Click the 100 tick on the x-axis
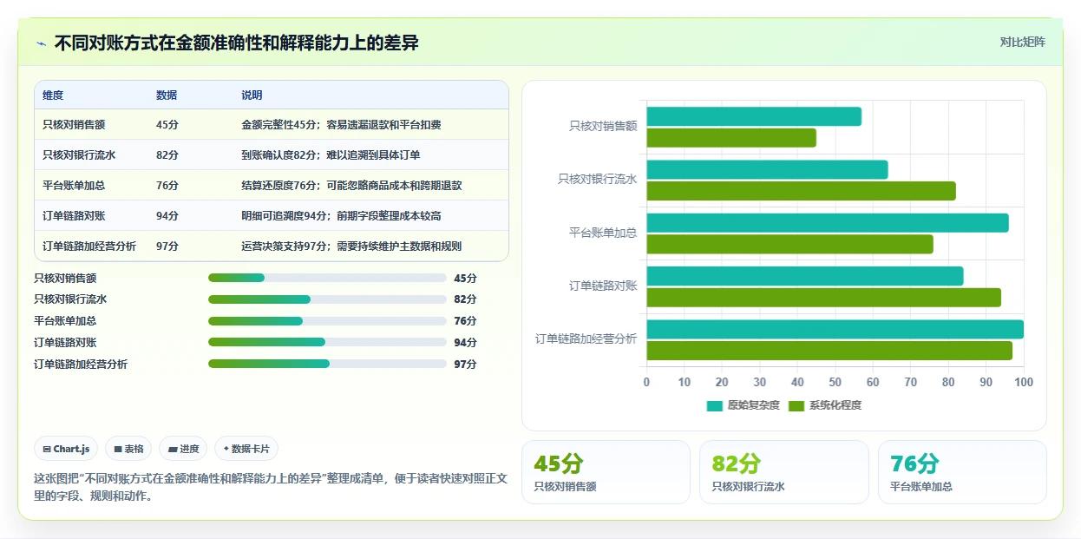 tap(1024, 383)
